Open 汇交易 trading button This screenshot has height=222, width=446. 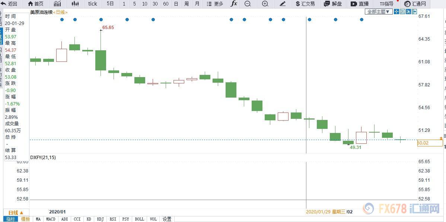pos(305,4)
